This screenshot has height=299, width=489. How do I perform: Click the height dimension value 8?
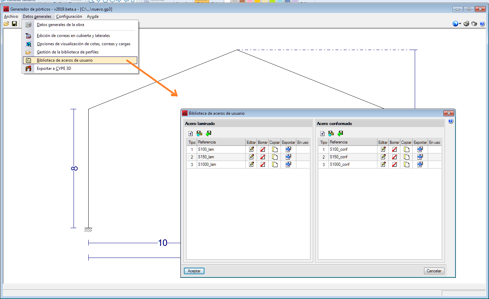[x=74, y=169]
